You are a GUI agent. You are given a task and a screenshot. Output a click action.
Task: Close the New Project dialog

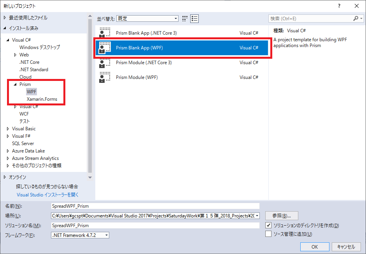(x=357, y=6)
